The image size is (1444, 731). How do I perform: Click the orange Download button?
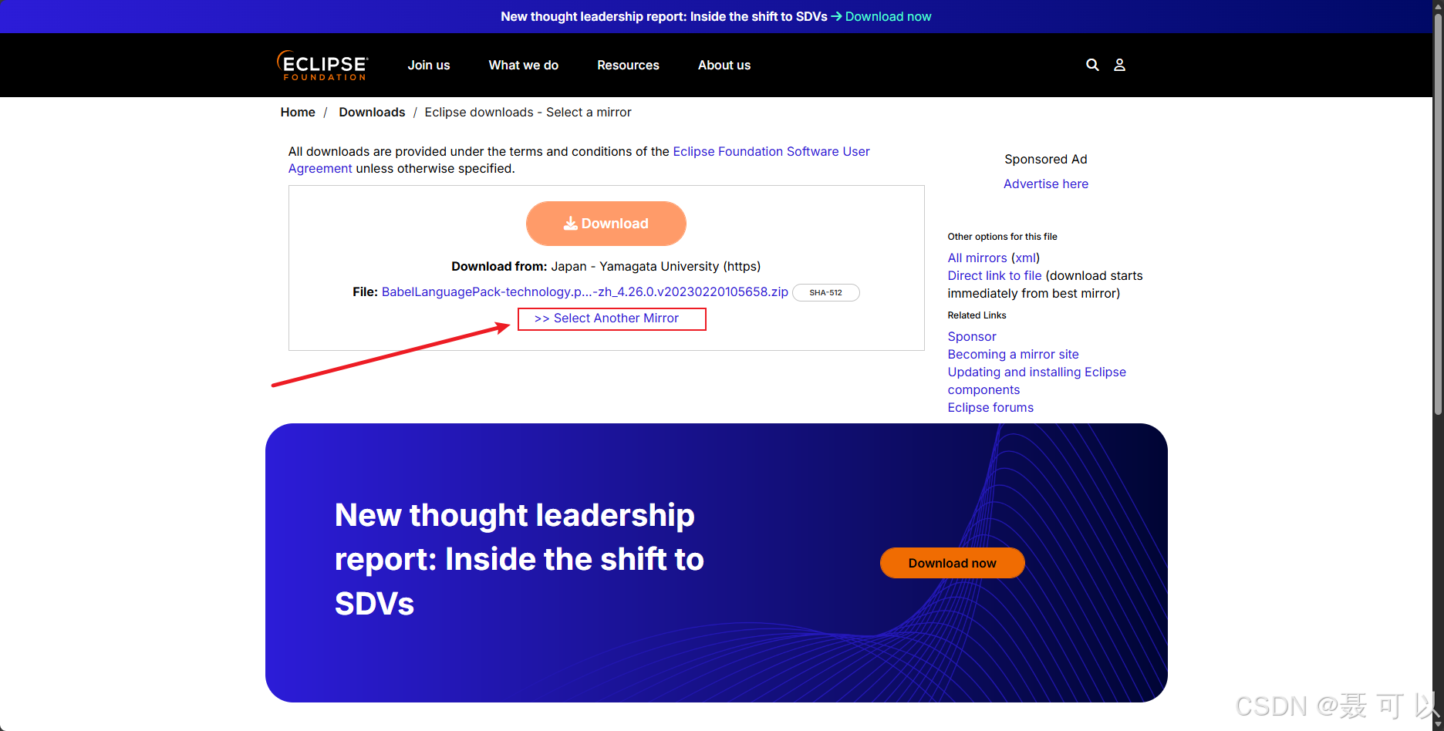tap(606, 224)
